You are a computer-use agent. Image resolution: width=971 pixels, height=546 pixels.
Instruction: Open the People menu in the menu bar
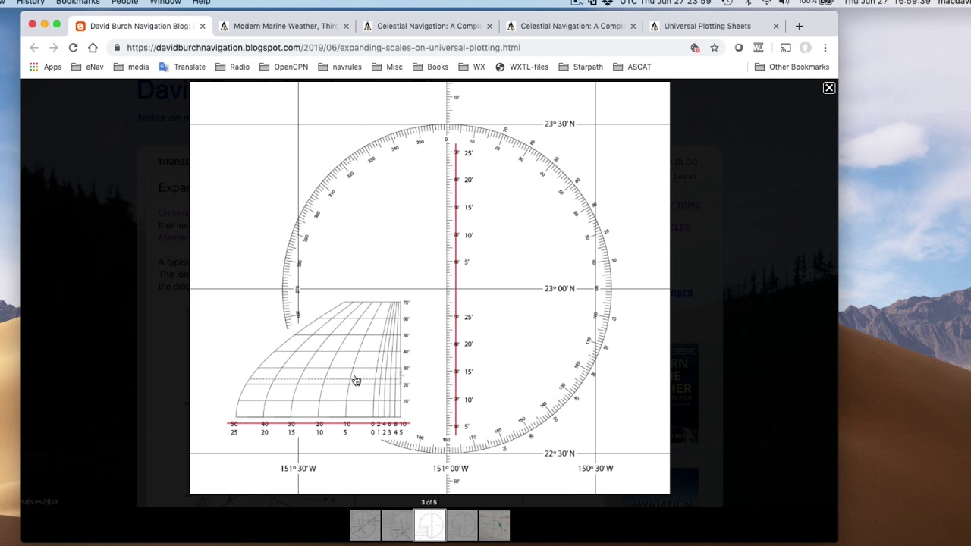[125, 2]
